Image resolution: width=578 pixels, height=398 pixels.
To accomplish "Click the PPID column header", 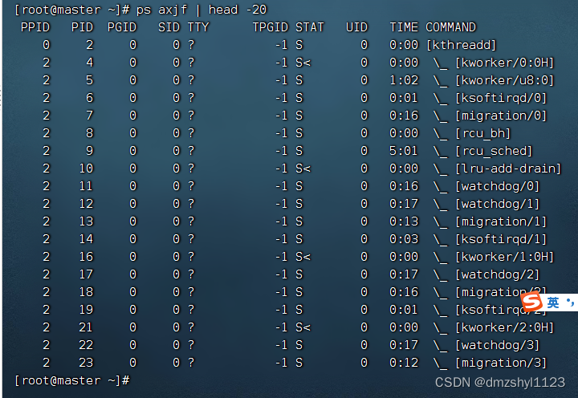I will 35,27.
